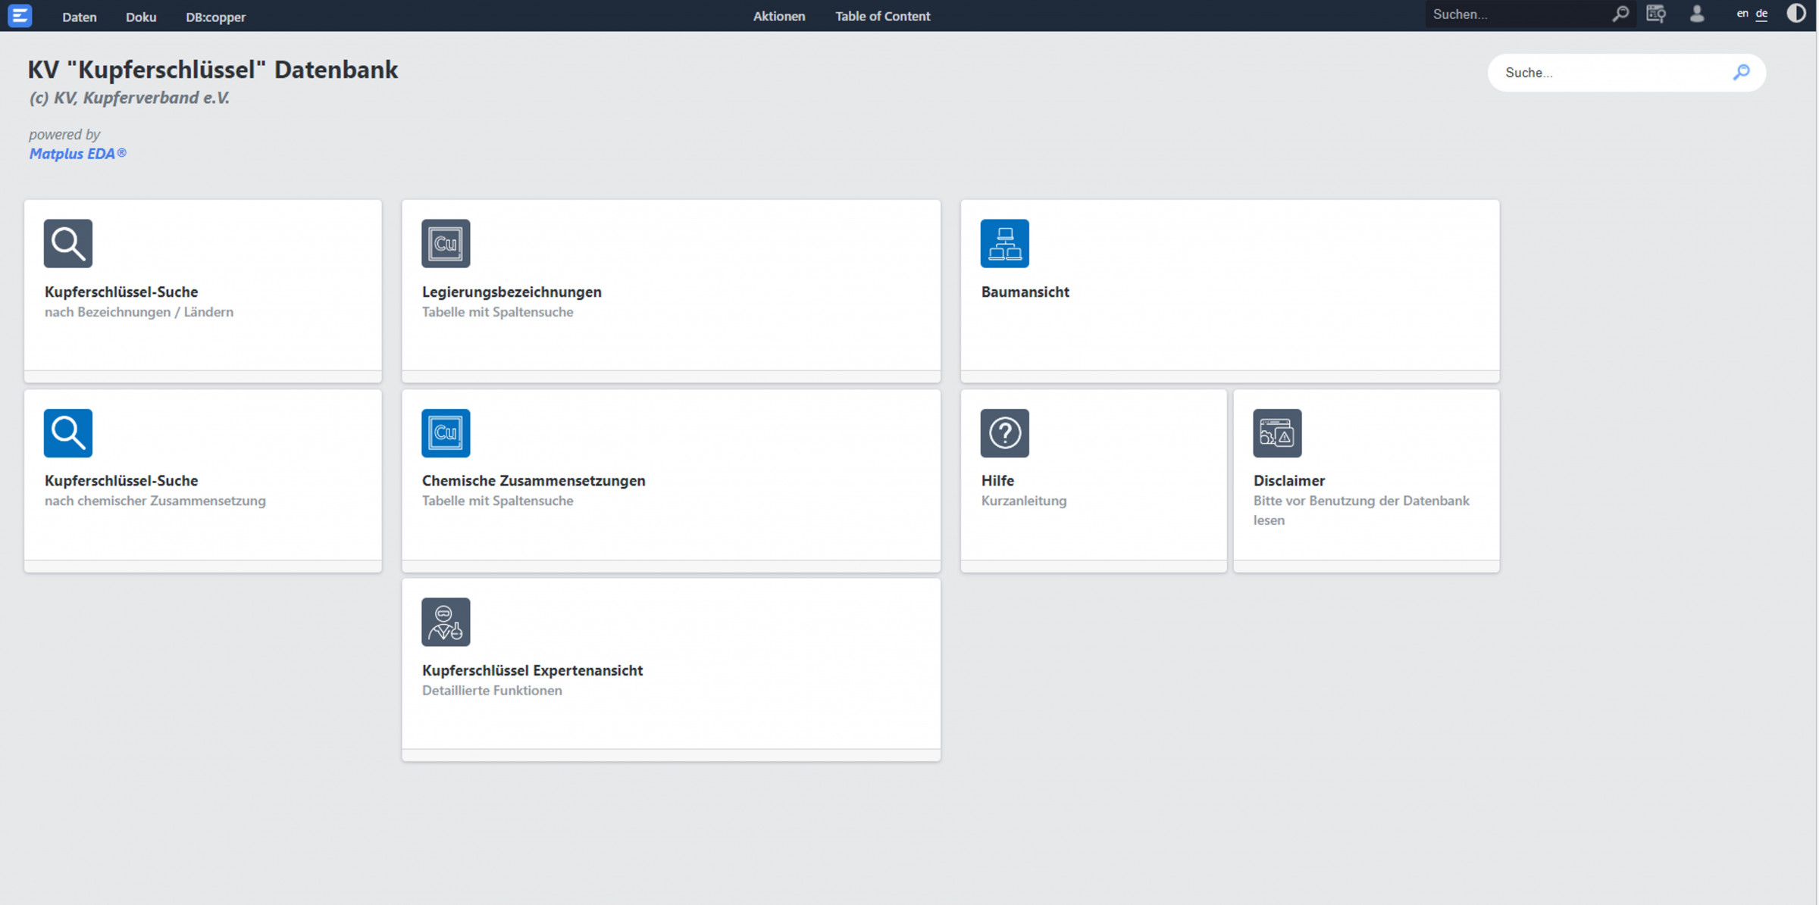Viewport: 1819px width, 905px height.
Task: Click the user account icon
Action: point(1697,14)
